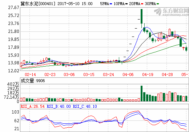Select the timestamp 2017-05-10 15:00

pyautogui.click(x=75, y=4)
